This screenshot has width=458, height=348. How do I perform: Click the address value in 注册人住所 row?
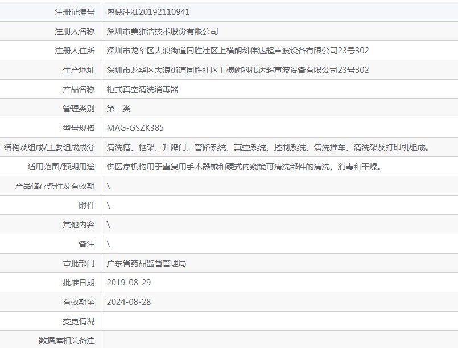tap(238, 51)
